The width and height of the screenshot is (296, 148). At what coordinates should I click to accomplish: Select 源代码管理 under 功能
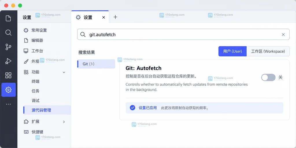[x=47, y=110]
